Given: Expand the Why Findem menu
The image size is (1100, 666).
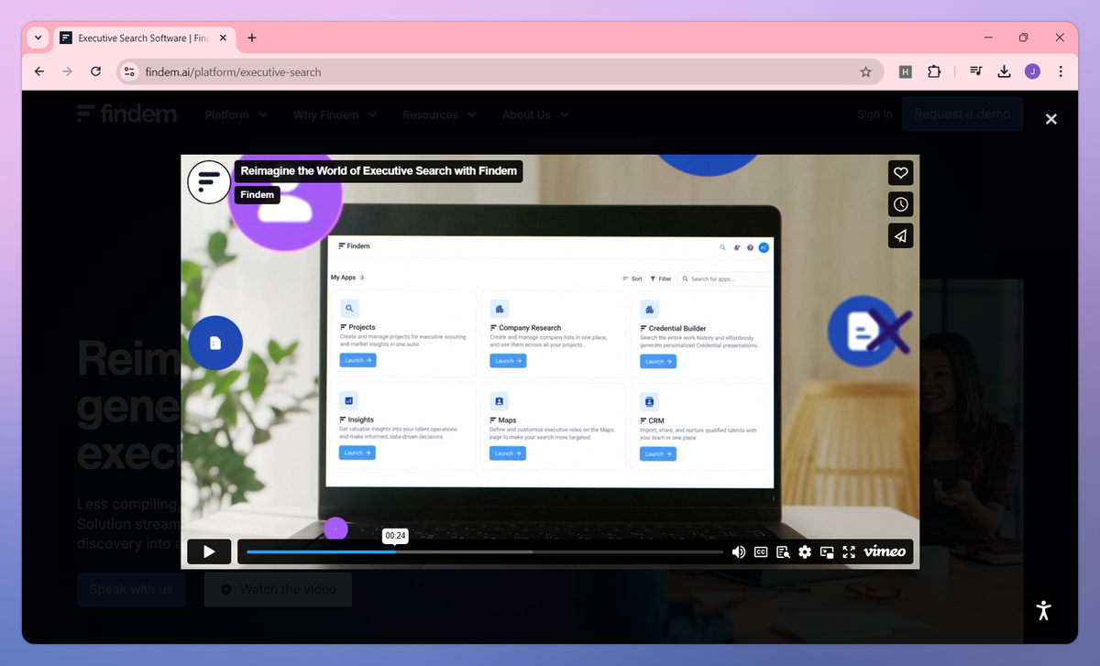Looking at the screenshot, I should pos(335,115).
